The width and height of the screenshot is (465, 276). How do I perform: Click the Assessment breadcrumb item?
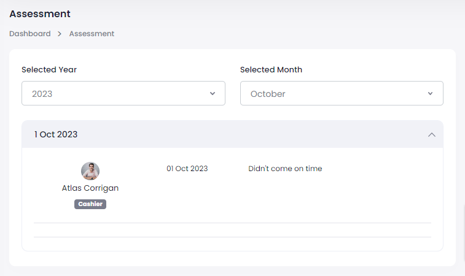coord(92,34)
